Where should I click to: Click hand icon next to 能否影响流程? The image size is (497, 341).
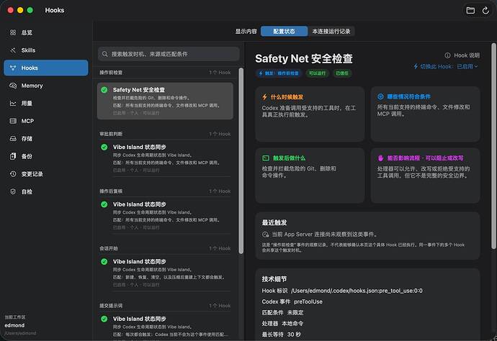[x=381, y=158]
